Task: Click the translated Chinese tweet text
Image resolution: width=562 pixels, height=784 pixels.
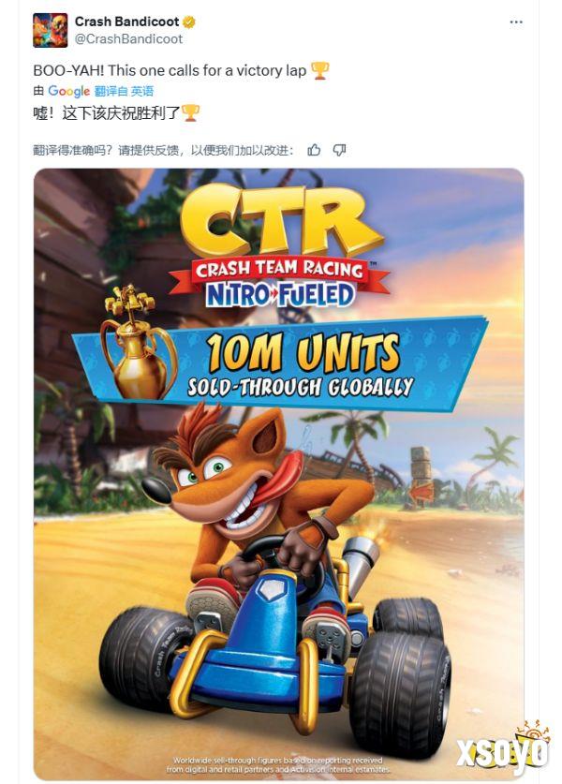Action: pyautogui.click(x=107, y=113)
